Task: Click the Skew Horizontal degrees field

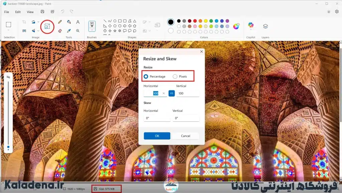Action: [157, 118]
